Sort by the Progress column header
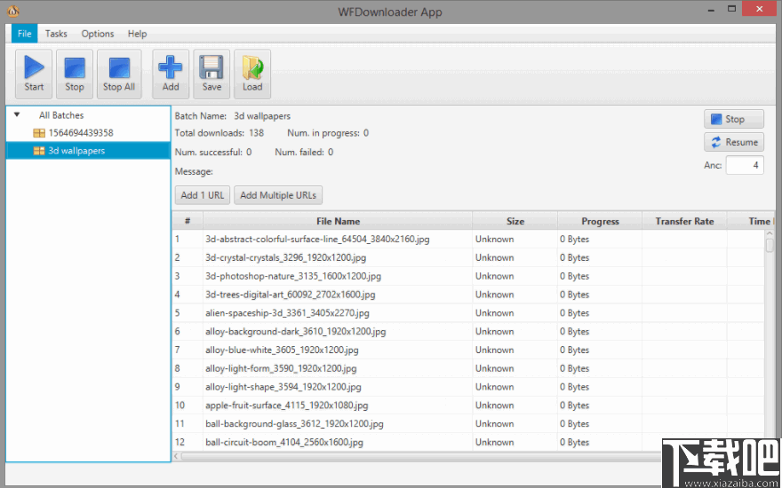This screenshot has height=488, width=782. (x=600, y=221)
